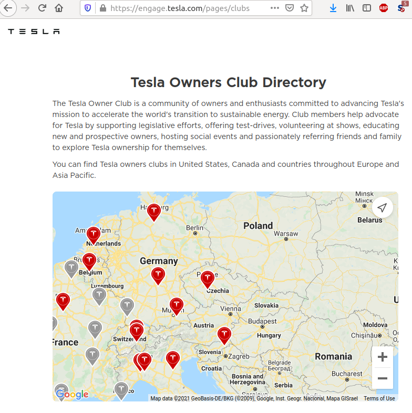This screenshot has height=413, width=412.
Task: Toggle the browser sidebar
Action: click(367, 8)
